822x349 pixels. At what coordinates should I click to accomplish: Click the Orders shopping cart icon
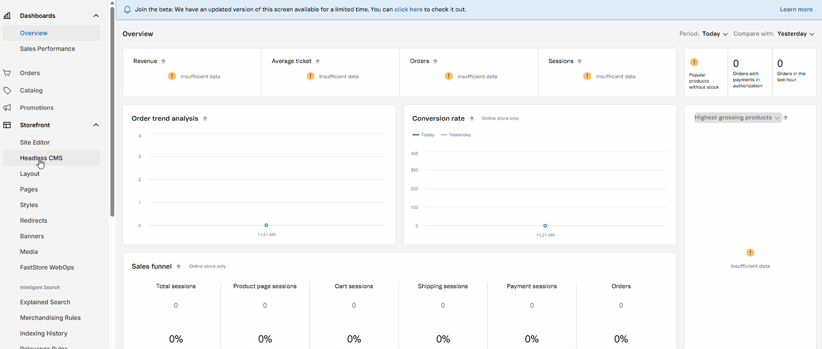pos(7,73)
